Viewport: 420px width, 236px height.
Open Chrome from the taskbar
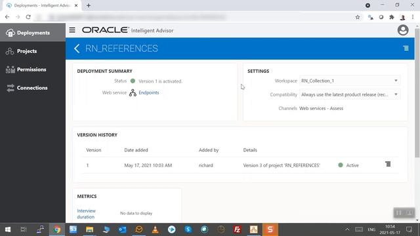[56, 229]
